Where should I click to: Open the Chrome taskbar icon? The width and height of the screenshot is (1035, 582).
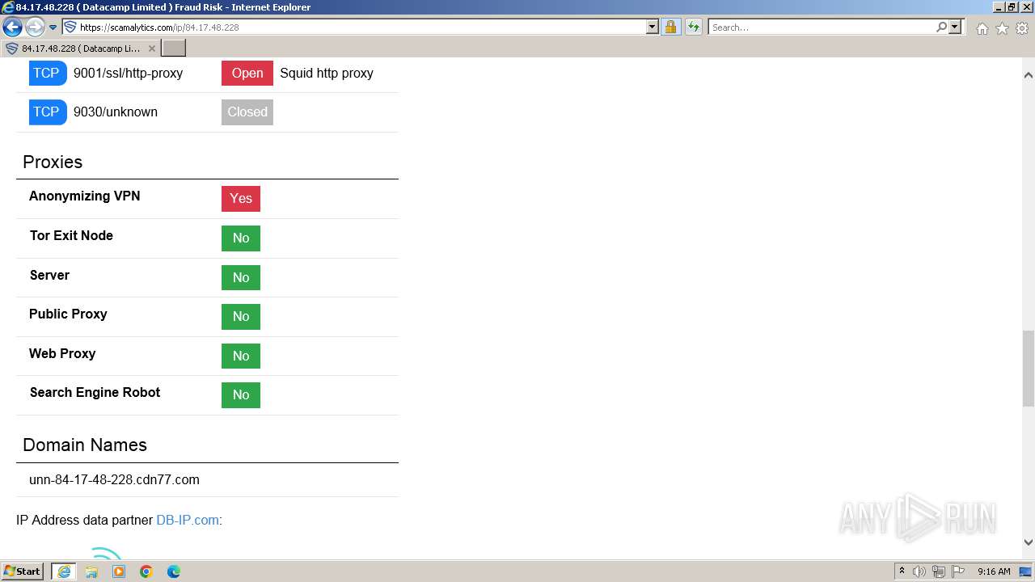[x=146, y=571]
